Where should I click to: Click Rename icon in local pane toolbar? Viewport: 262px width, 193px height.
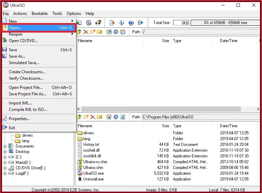(100, 117)
